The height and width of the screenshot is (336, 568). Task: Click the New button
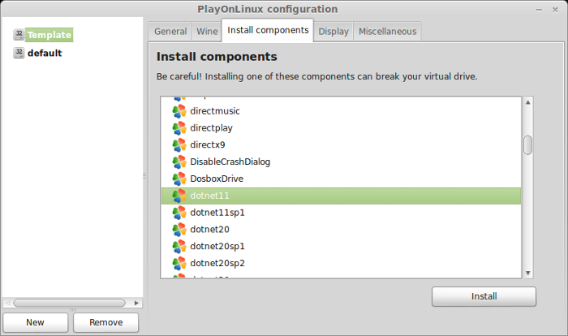point(35,322)
